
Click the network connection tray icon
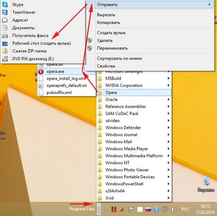[x=165, y=209]
